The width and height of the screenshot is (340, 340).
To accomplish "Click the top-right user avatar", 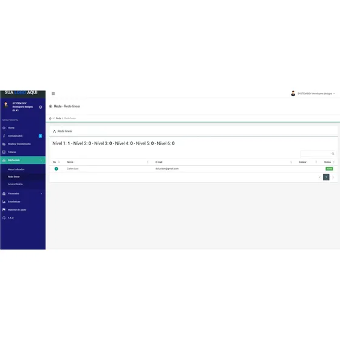I will tap(293, 93).
